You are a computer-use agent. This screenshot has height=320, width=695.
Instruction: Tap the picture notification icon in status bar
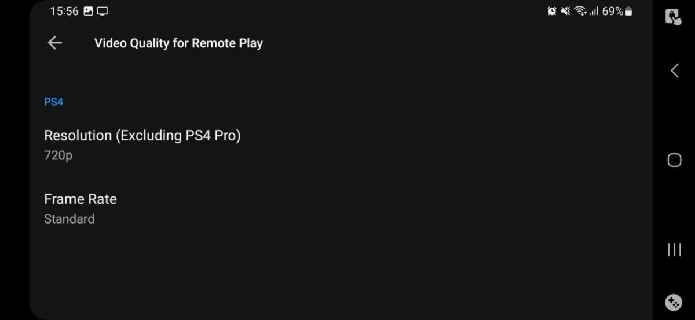[x=88, y=11]
